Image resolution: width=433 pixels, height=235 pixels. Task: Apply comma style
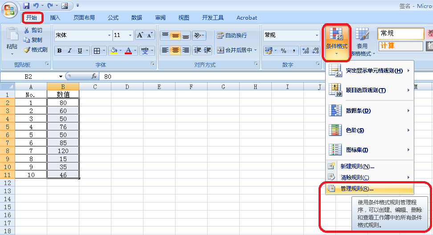(294, 51)
